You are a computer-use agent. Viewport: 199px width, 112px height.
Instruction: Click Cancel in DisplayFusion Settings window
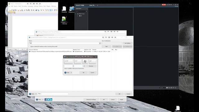[113, 100]
